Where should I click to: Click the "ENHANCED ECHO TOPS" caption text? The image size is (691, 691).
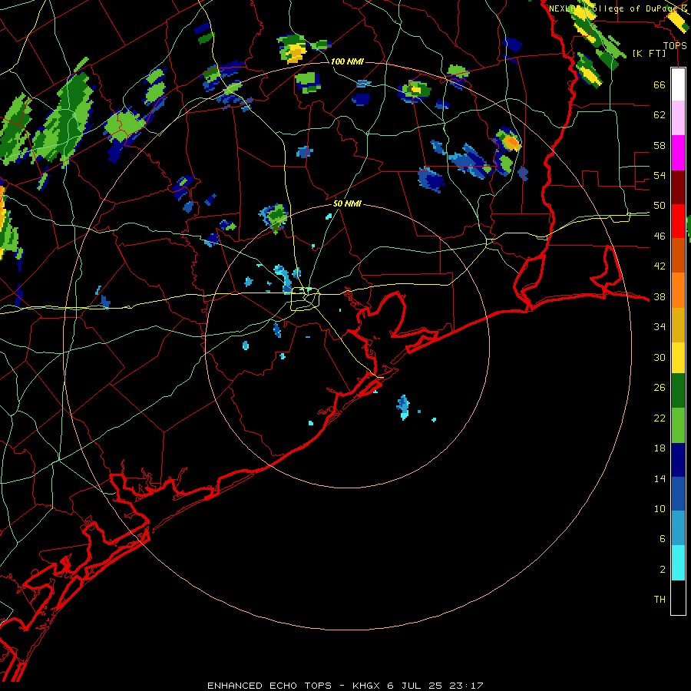(x=269, y=686)
